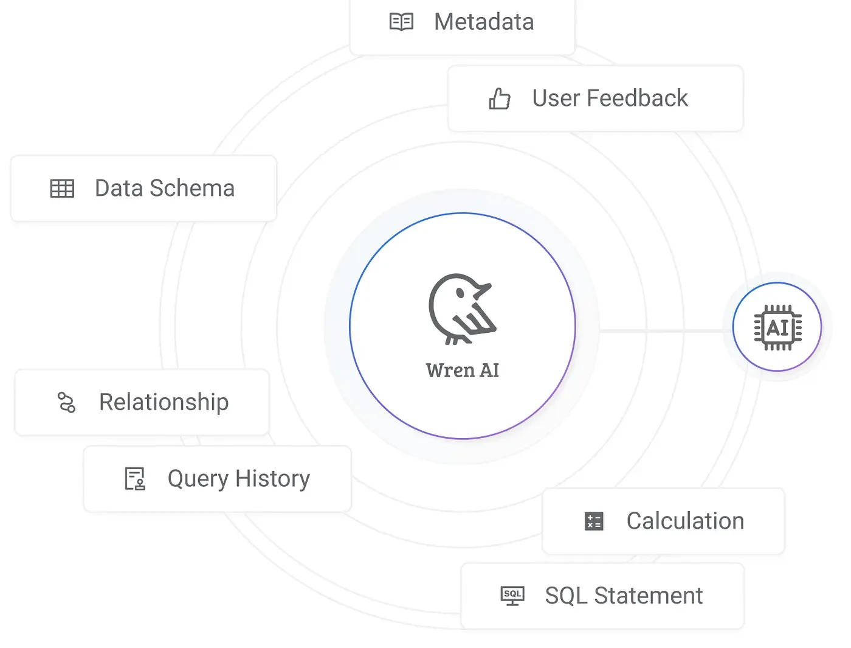Click the SQL monitor icon
Image resolution: width=851 pixels, height=648 pixels.
tap(512, 596)
